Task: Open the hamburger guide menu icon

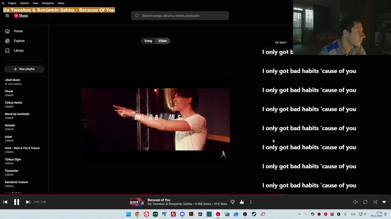Action: (7, 16)
